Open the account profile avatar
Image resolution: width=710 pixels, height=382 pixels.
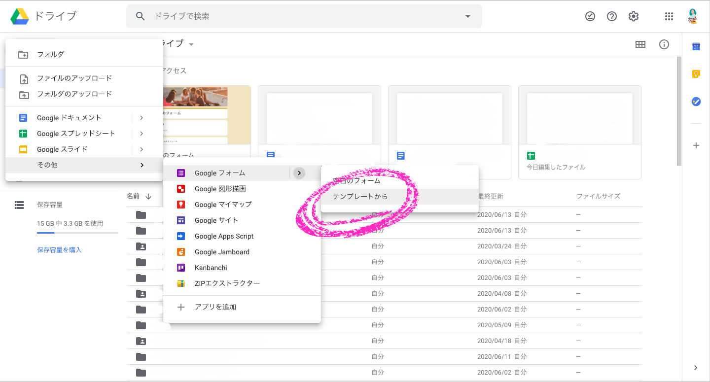[x=693, y=16]
